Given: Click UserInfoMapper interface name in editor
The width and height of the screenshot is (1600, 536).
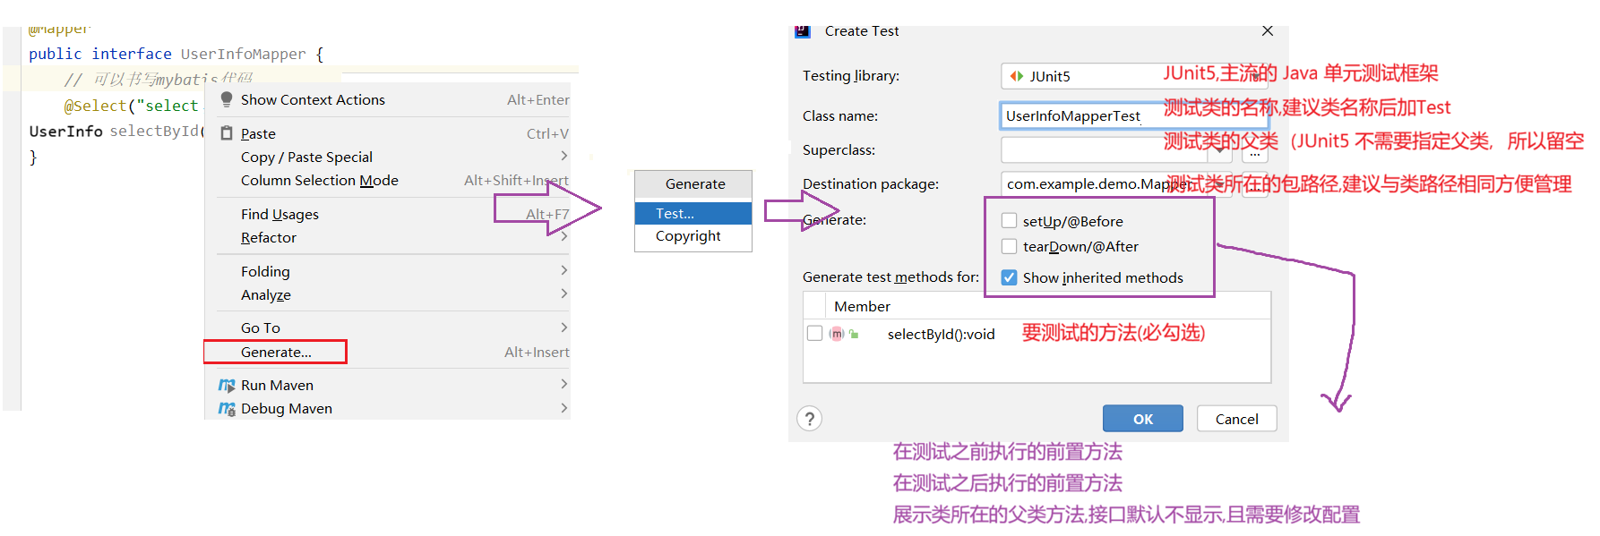Looking at the screenshot, I should click(x=243, y=54).
